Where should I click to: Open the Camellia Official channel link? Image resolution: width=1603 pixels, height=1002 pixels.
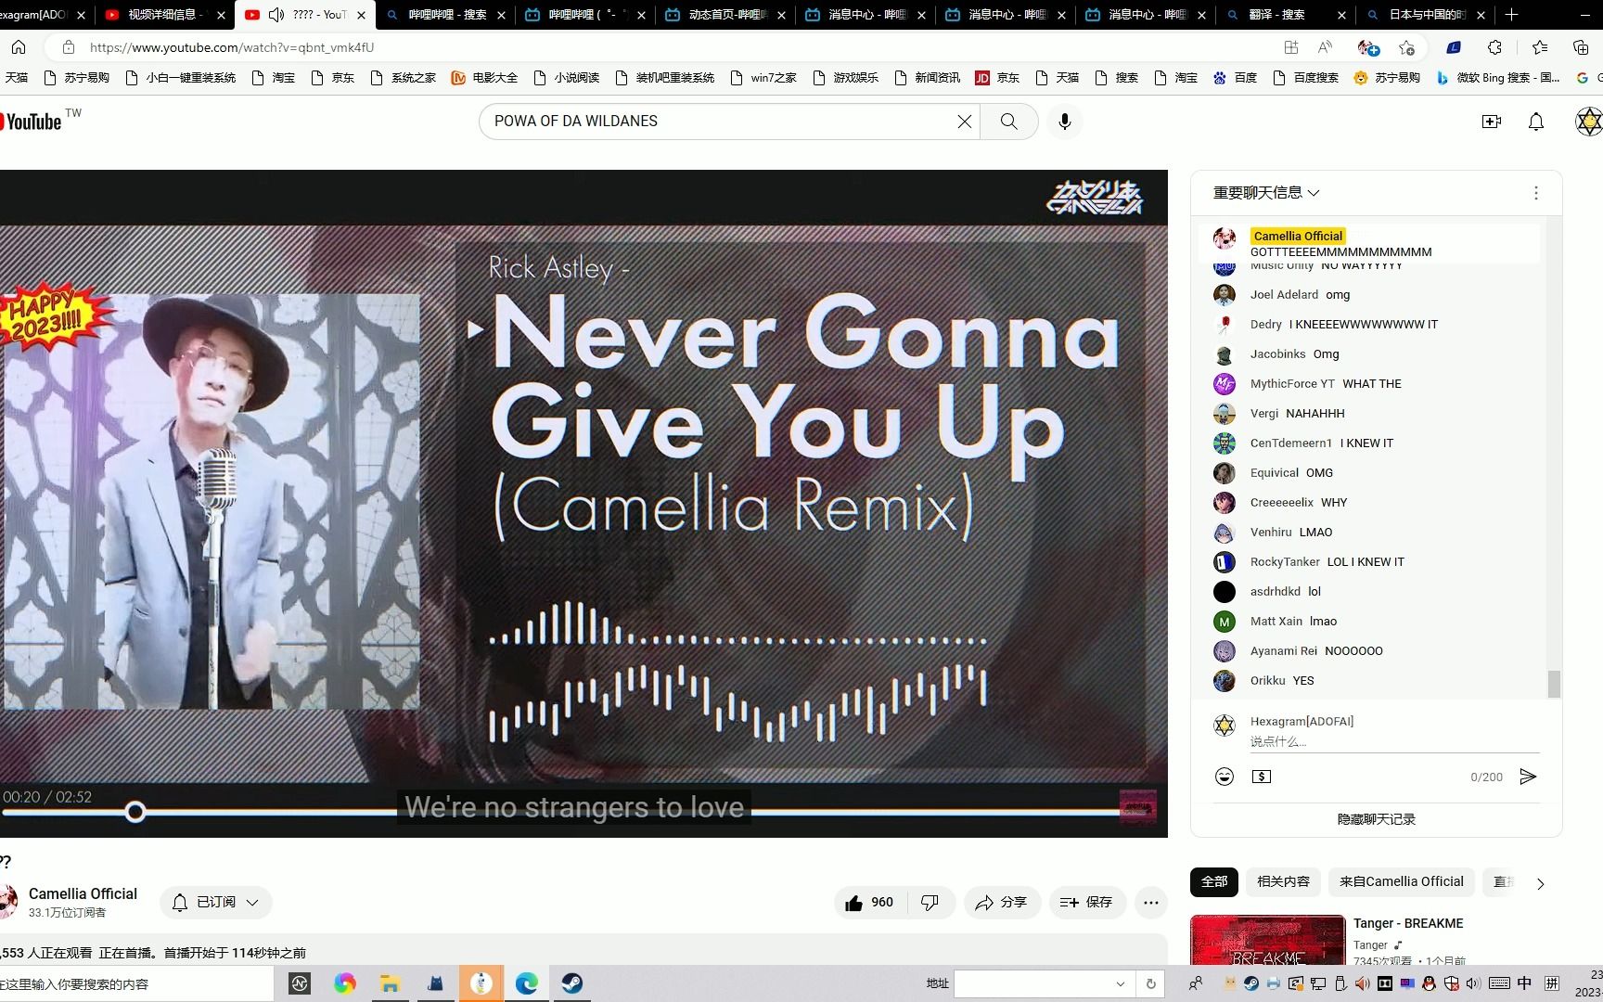click(83, 893)
